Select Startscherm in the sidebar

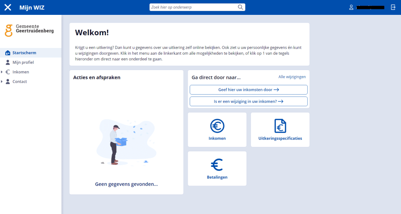31,53
